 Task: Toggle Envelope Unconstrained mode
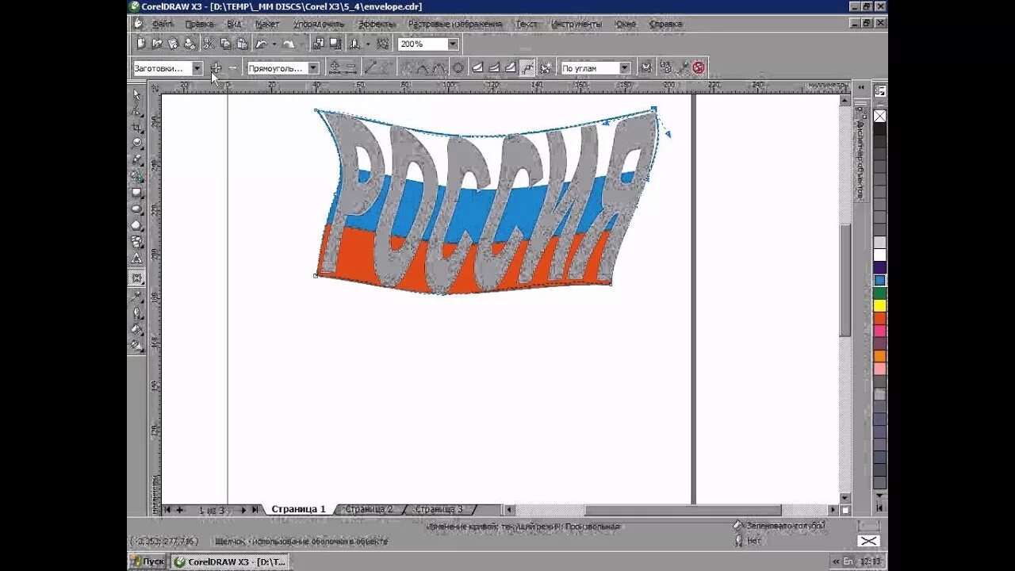pos(527,68)
